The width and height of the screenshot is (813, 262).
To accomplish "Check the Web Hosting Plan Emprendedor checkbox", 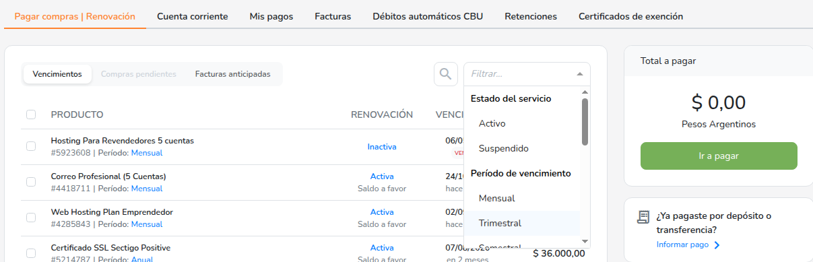I will click(x=31, y=218).
